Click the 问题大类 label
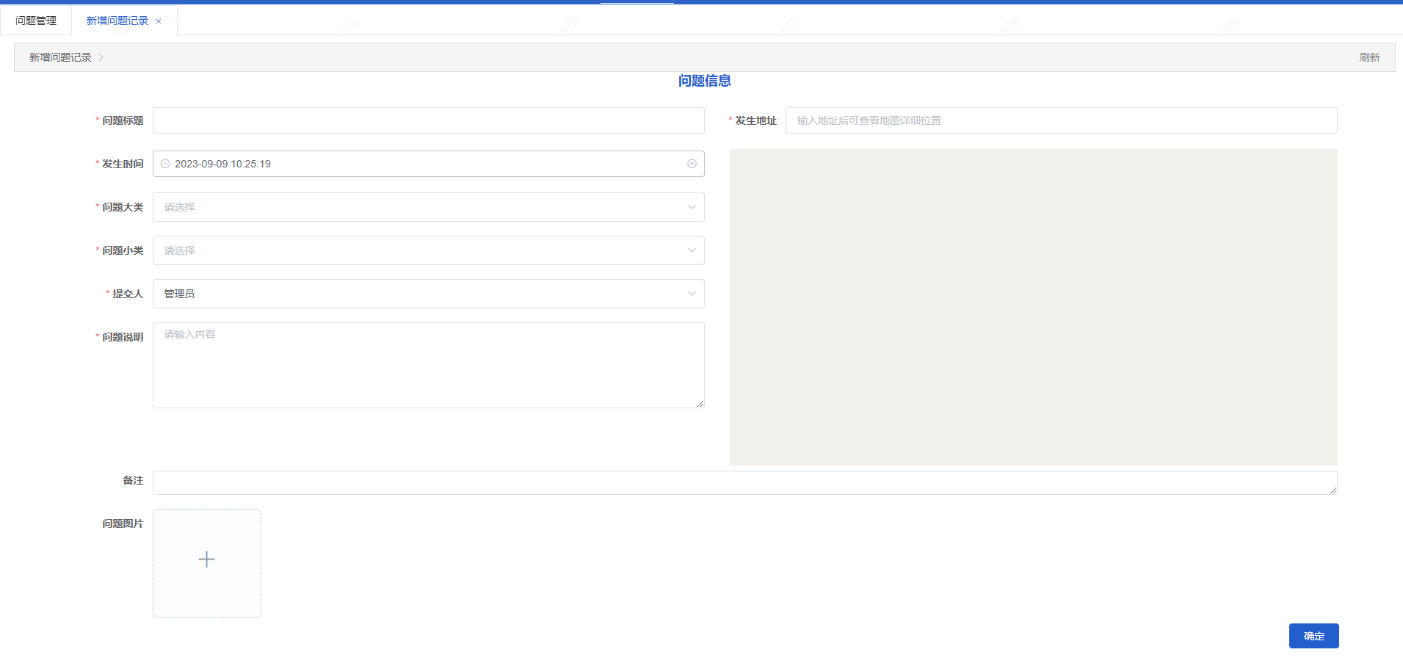The height and width of the screenshot is (666, 1403). (123, 207)
